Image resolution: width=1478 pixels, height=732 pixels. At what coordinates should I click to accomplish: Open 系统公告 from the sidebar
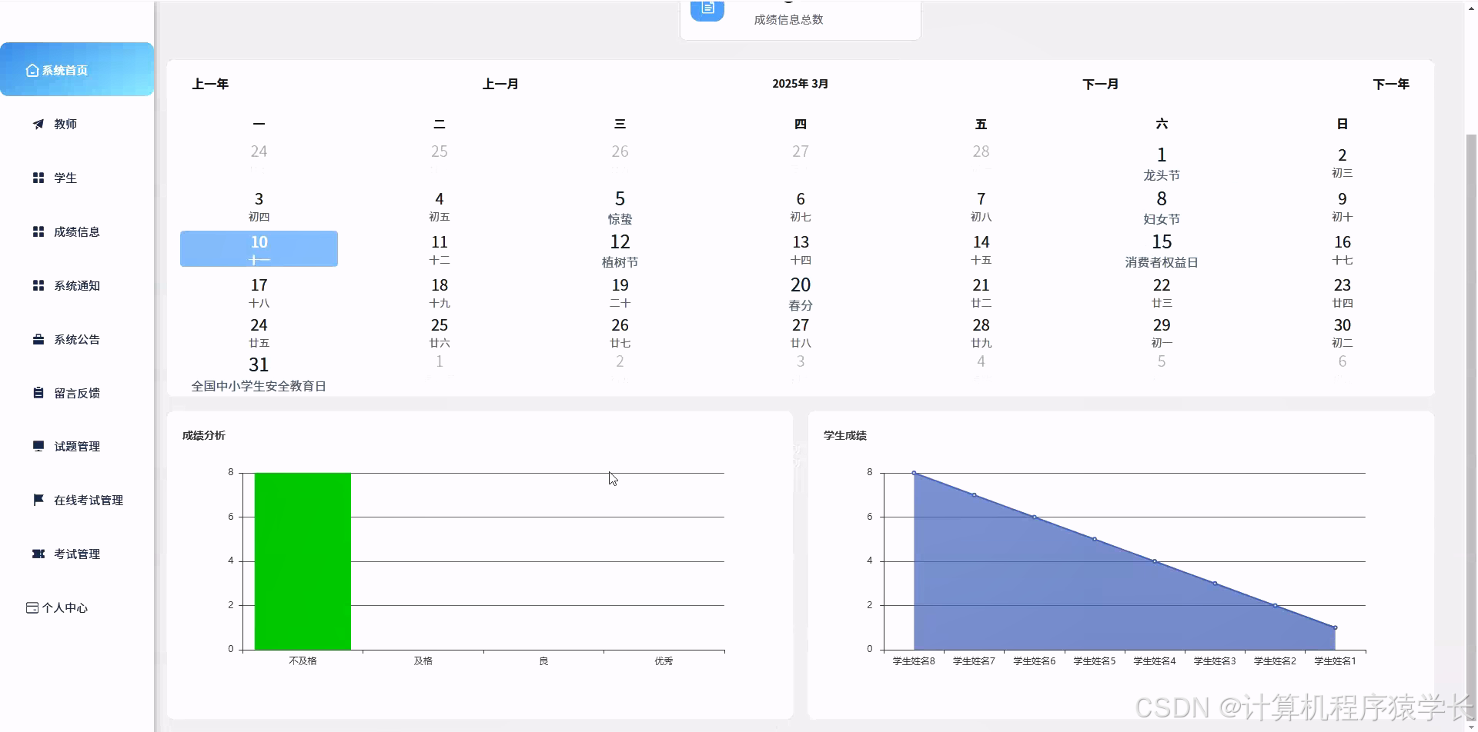click(77, 339)
